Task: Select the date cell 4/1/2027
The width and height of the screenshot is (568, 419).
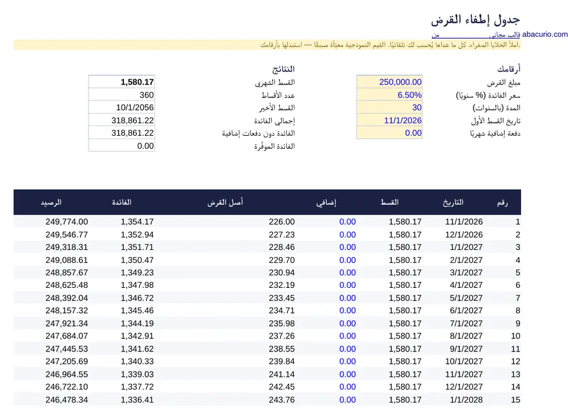Action: 466,285
